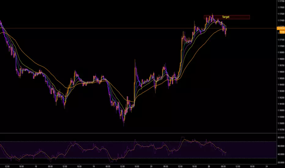
Task: Click the 1.16100 price axis label
Action: pos(281,104)
